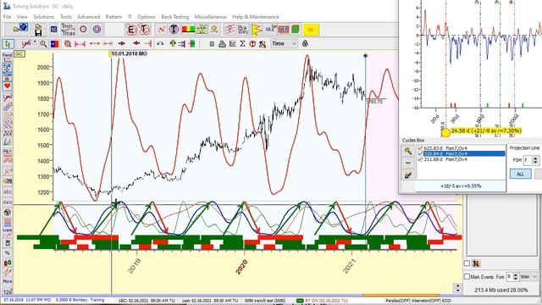Click the FSM spinner arrows
The width and height of the screenshot is (542, 305).
[x=535, y=160]
